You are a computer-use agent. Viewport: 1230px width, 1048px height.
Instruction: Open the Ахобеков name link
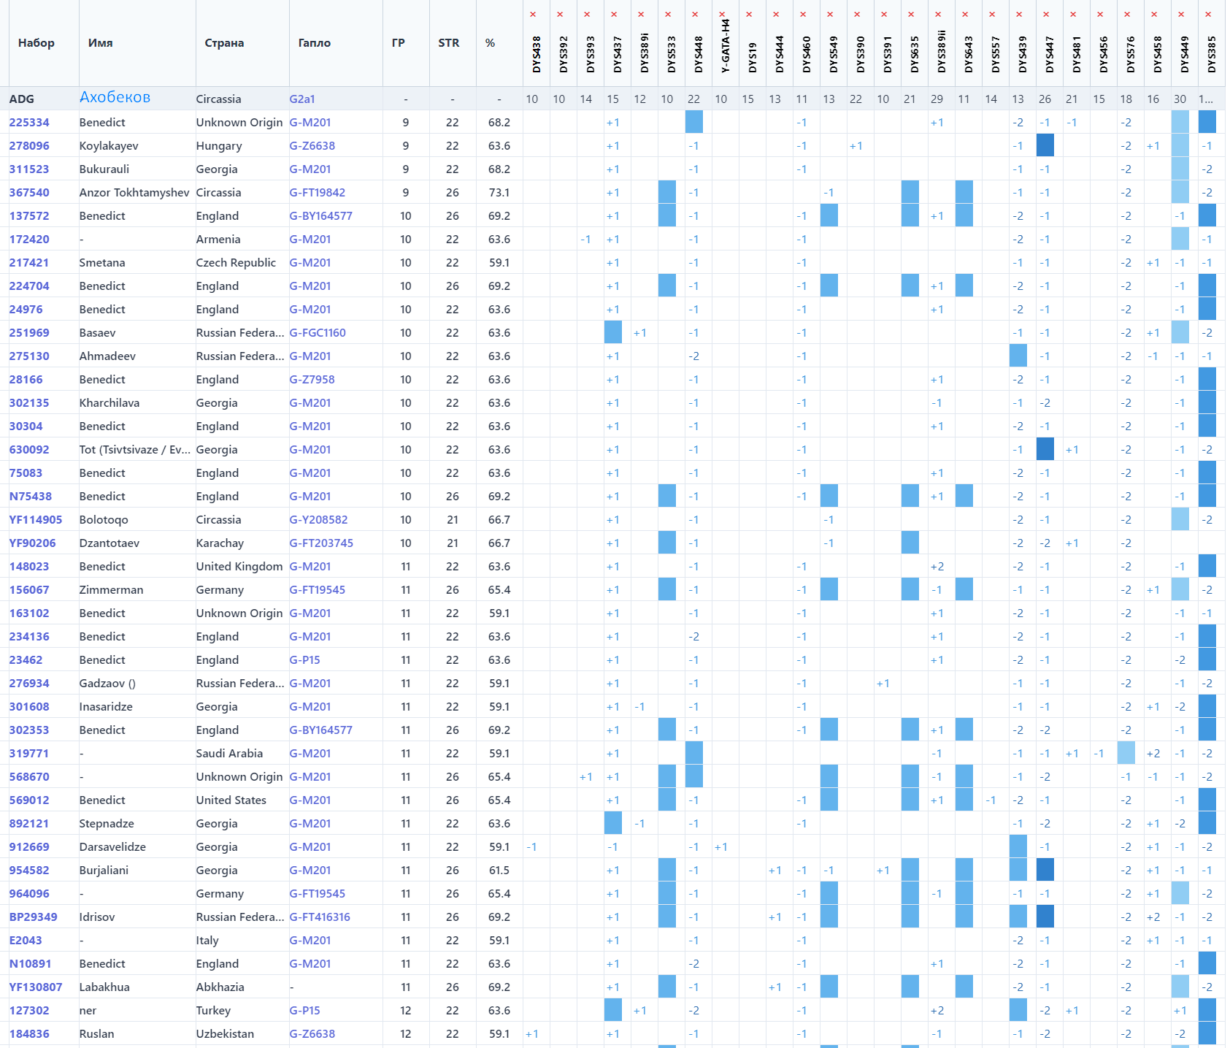click(x=115, y=98)
